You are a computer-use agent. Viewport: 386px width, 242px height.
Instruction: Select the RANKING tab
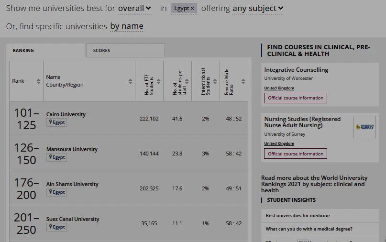[45, 51]
